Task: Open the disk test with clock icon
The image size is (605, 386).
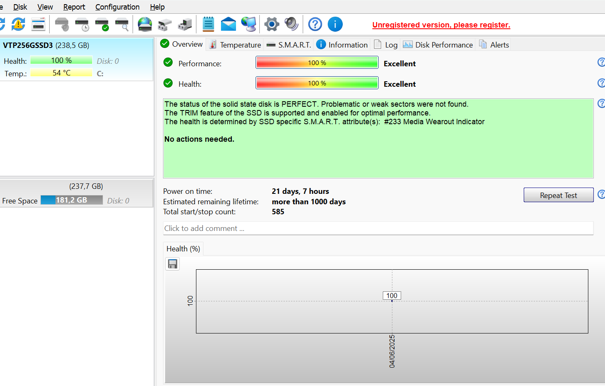Action: (x=82, y=24)
